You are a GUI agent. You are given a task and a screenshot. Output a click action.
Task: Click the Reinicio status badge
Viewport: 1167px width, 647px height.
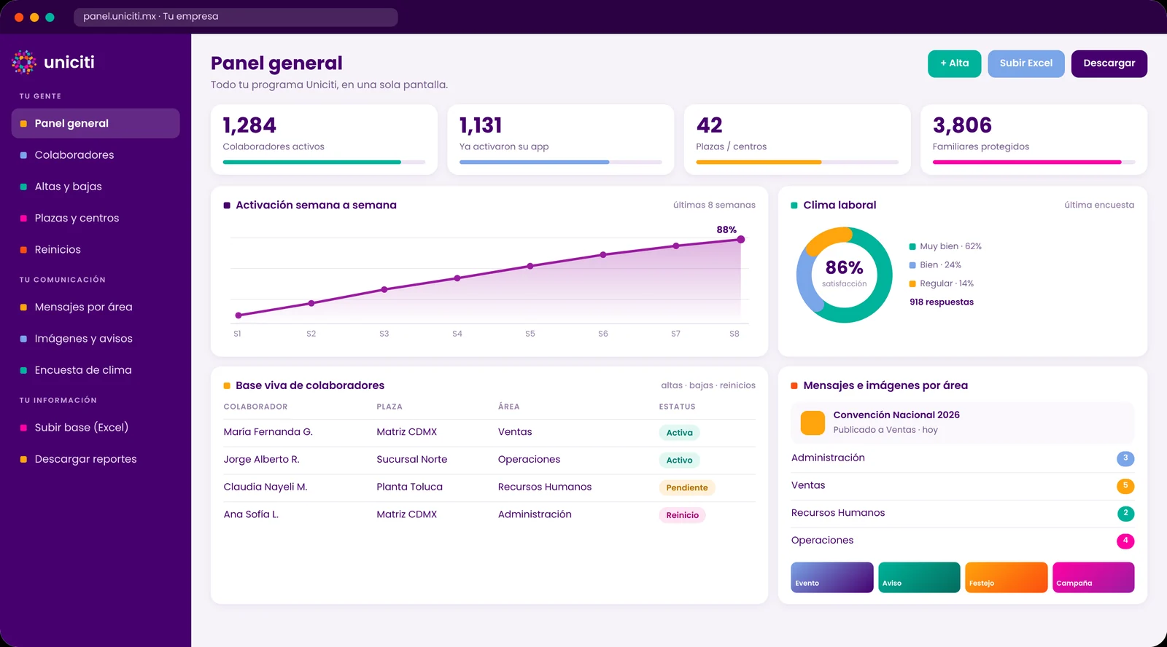pyautogui.click(x=683, y=515)
